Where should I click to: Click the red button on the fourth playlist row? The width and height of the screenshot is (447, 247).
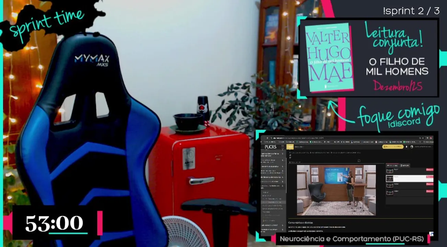pos(429,191)
